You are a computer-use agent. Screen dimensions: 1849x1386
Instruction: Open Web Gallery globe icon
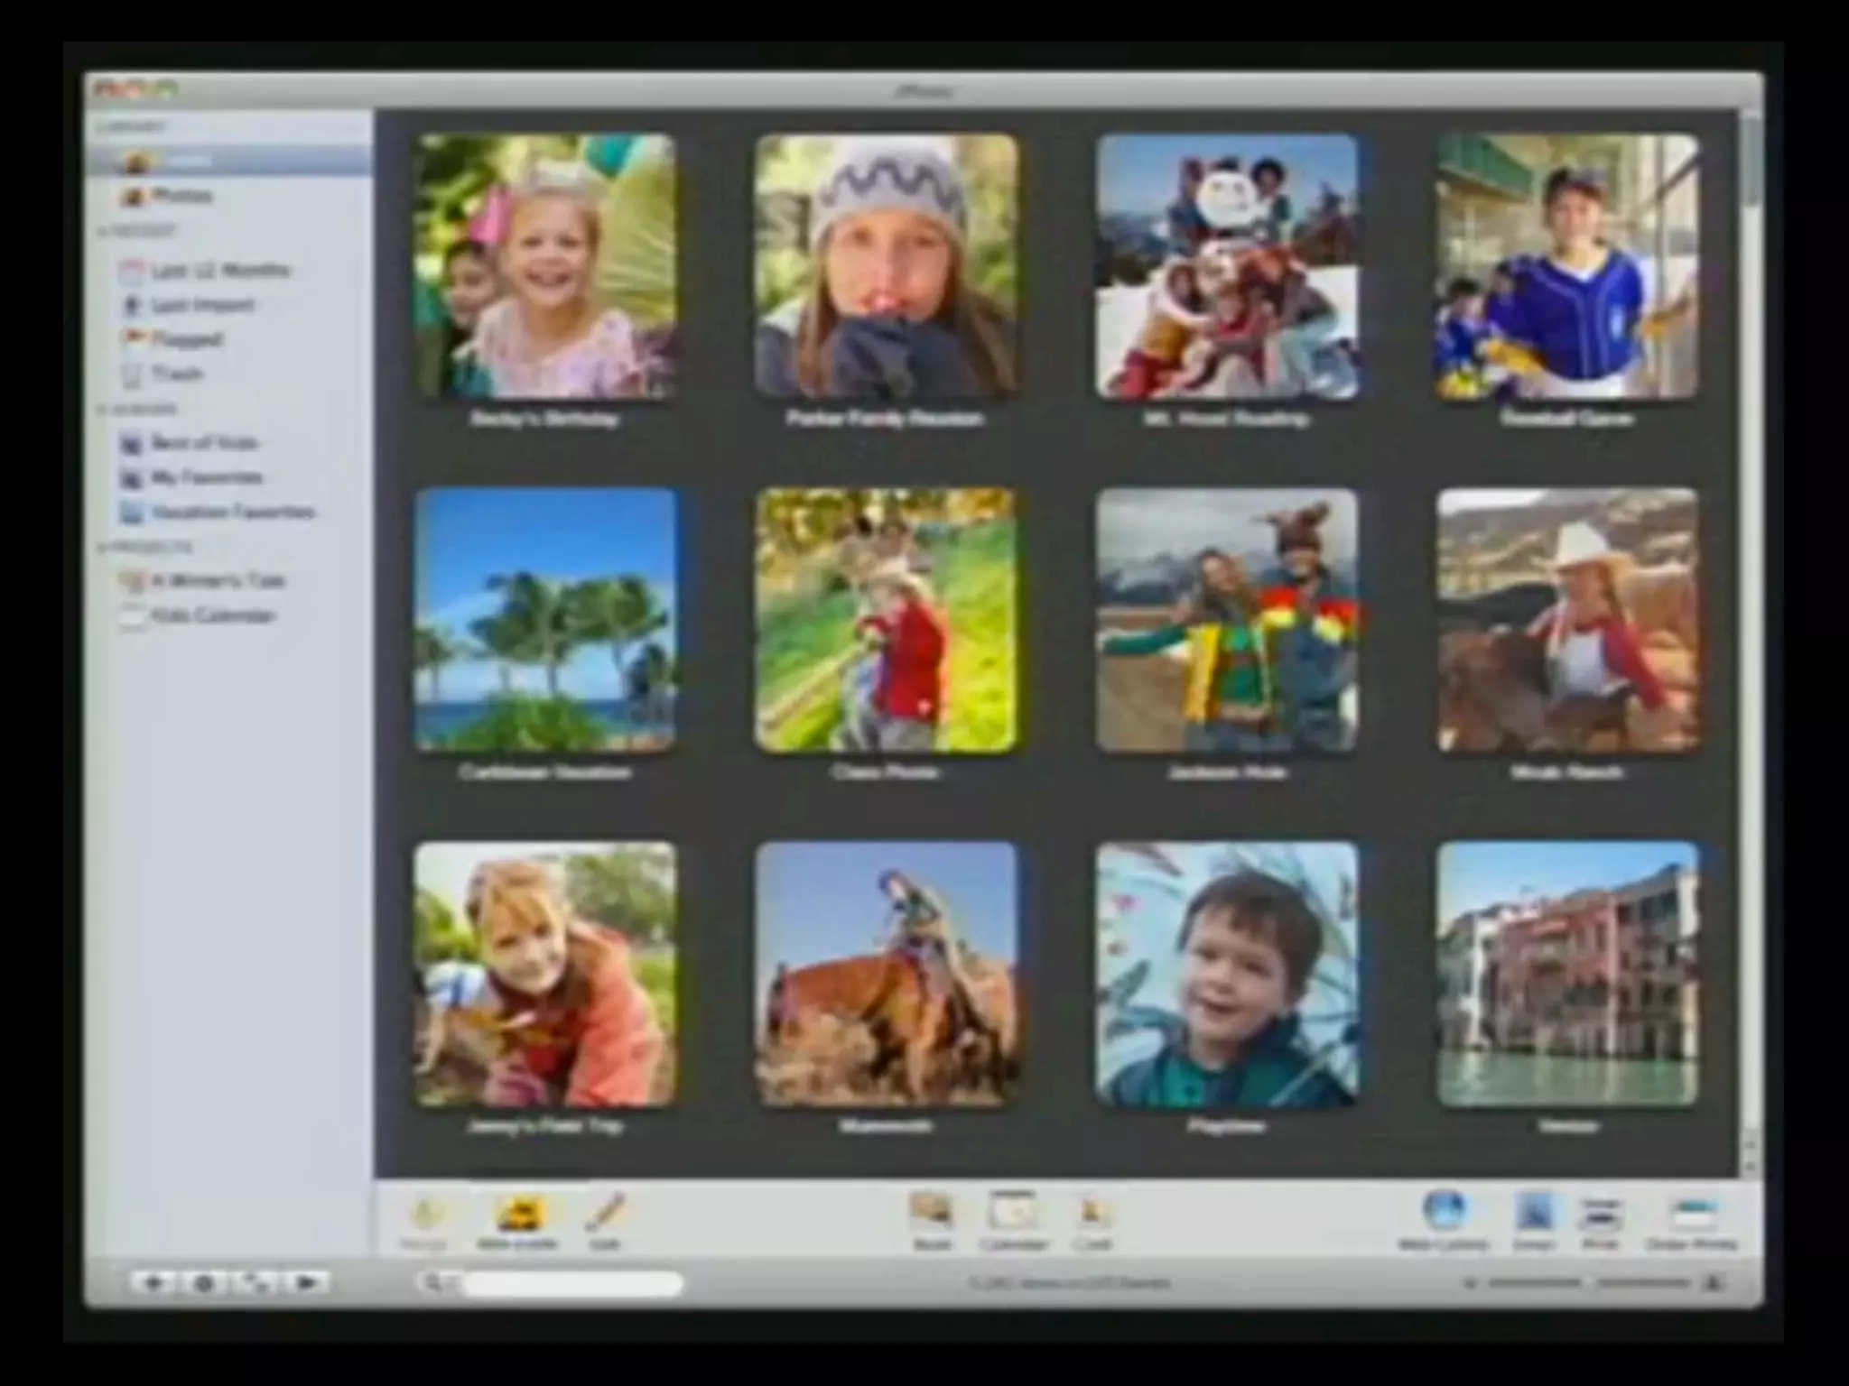click(1443, 1211)
